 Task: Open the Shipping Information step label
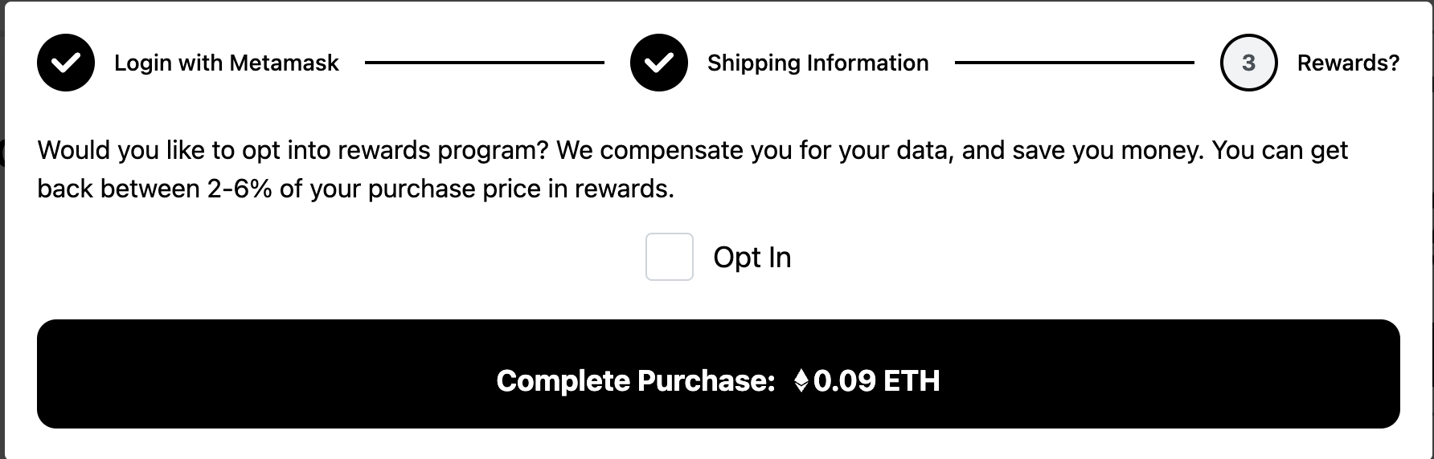[x=818, y=63]
